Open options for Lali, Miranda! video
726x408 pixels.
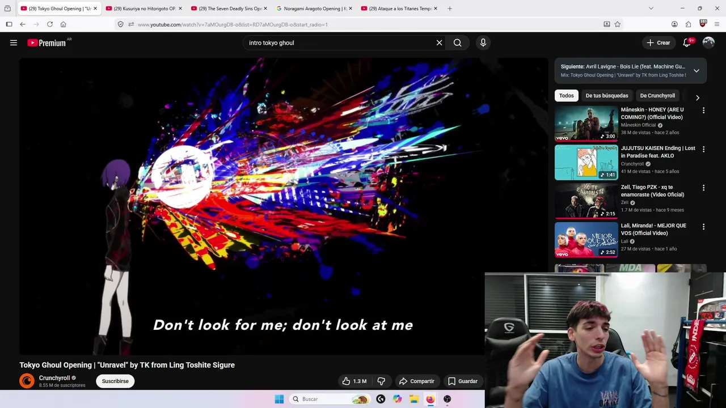[704, 227]
